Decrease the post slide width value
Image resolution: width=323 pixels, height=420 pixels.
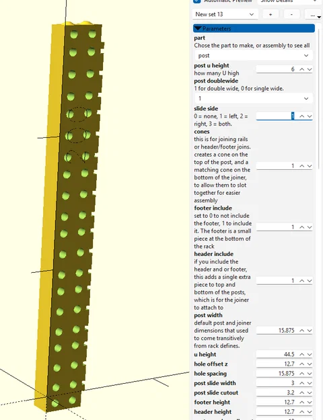coord(310,383)
